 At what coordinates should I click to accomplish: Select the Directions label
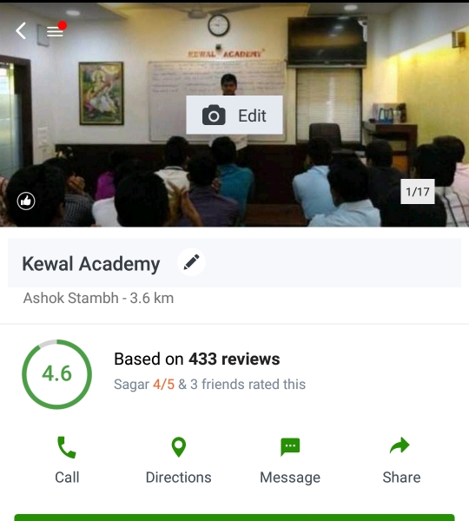pyautogui.click(x=179, y=478)
